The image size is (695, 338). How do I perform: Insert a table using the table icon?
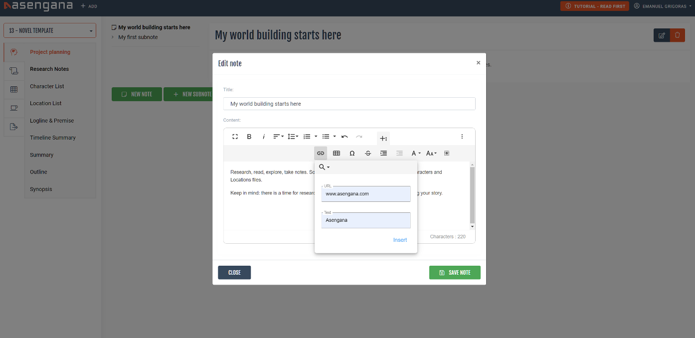coord(336,153)
